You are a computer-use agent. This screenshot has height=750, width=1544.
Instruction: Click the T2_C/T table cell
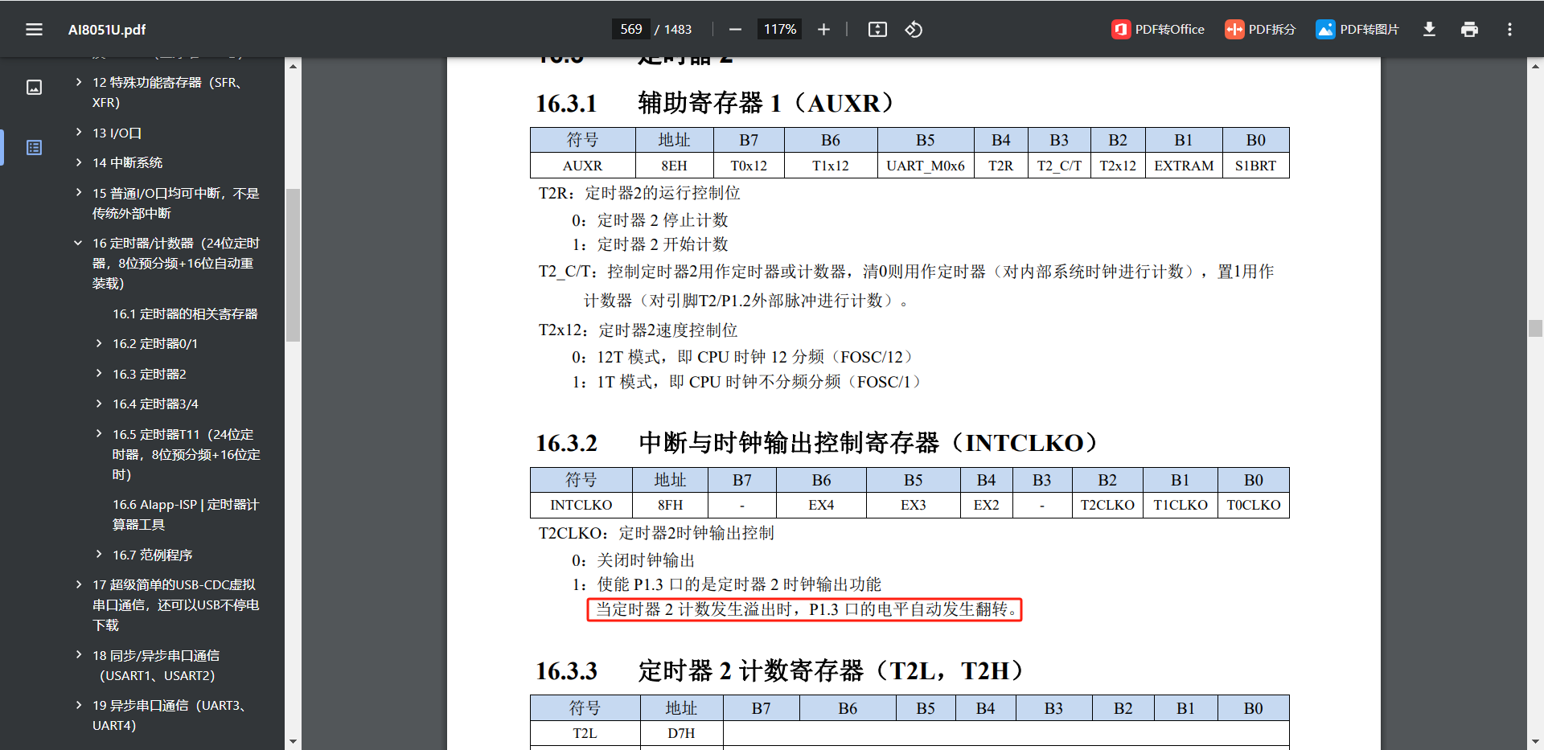(x=1059, y=166)
